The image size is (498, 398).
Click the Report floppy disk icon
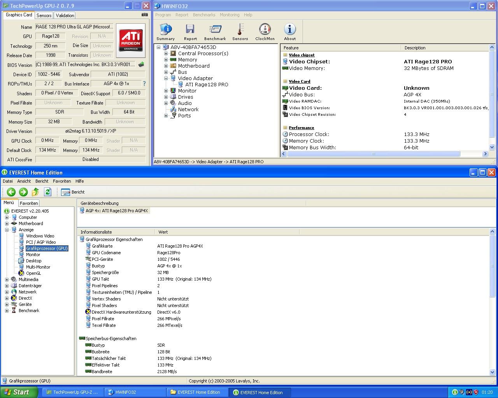190,30
